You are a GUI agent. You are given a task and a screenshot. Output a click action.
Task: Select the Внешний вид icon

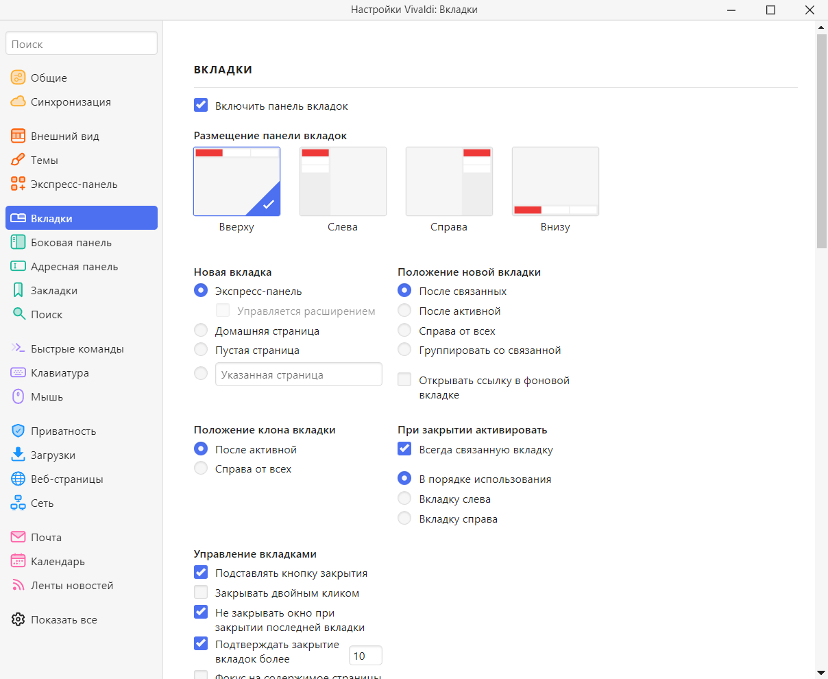(18, 136)
